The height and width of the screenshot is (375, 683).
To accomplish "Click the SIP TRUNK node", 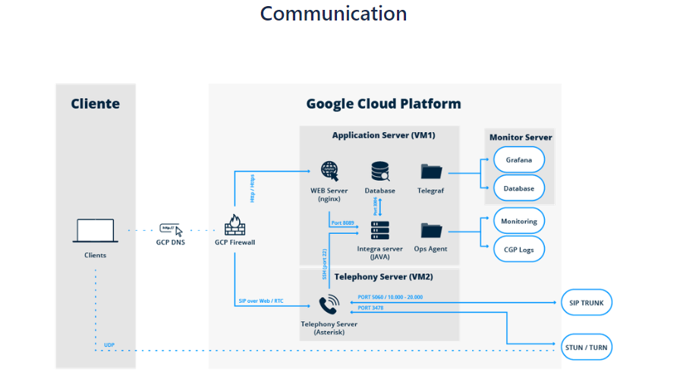I will click(586, 302).
